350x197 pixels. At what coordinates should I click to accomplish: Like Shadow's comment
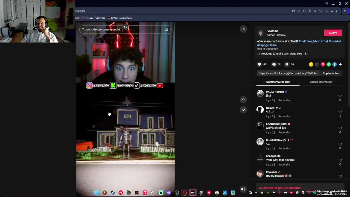[340, 144]
